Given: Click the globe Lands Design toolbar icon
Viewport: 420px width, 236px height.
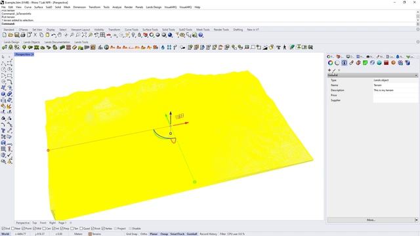Looking at the screenshot, I should [x=106, y=47].
